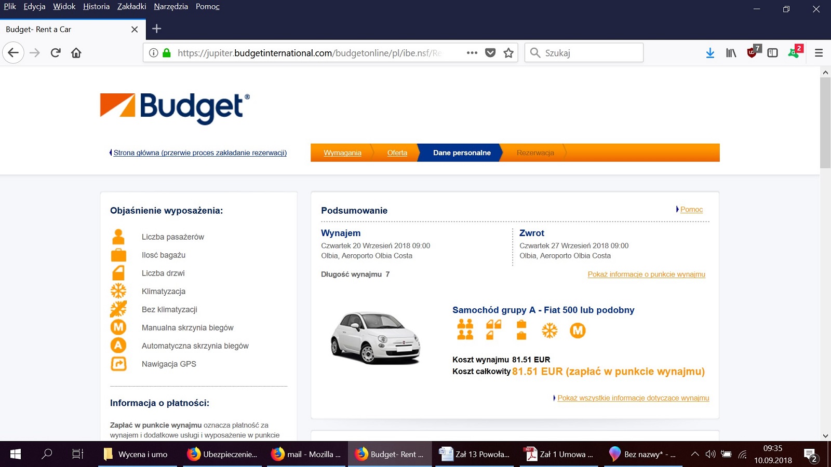831x467 pixels.
Task: Click Pokaż wszystkie informacje dotyczące wynajmu
Action: coord(633,398)
